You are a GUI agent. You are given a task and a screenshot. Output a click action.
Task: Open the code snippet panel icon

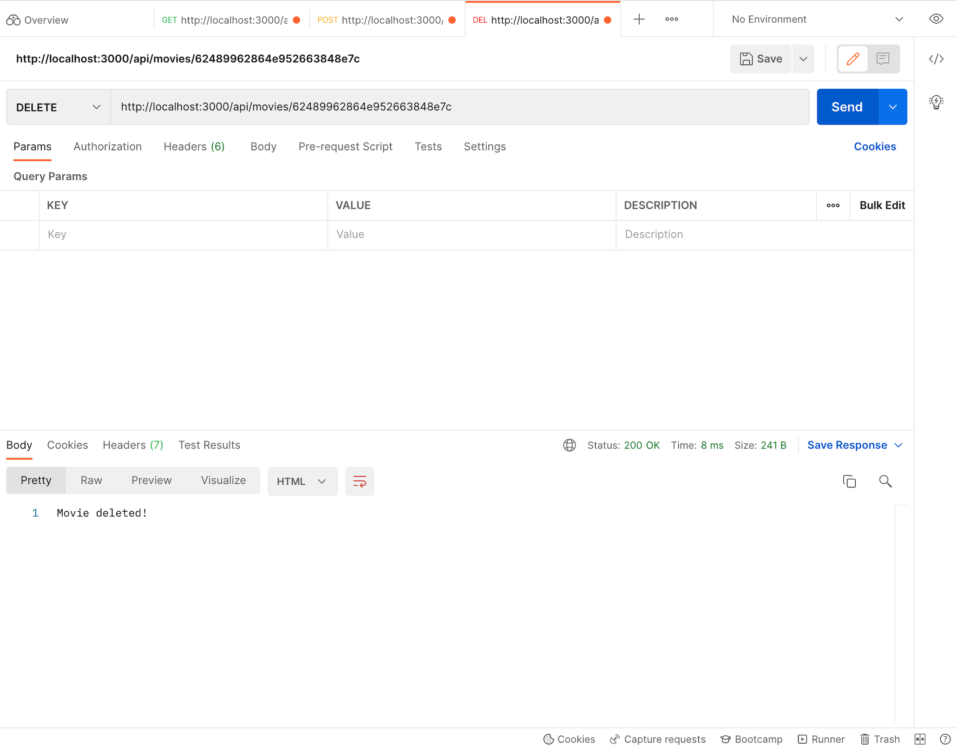click(936, 59)
